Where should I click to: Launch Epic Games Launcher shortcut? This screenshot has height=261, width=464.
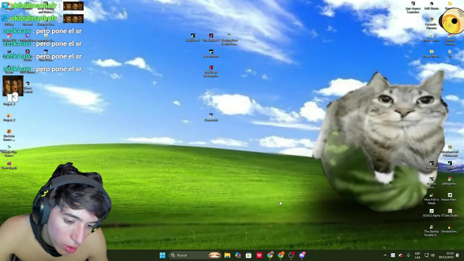point(413,8)
